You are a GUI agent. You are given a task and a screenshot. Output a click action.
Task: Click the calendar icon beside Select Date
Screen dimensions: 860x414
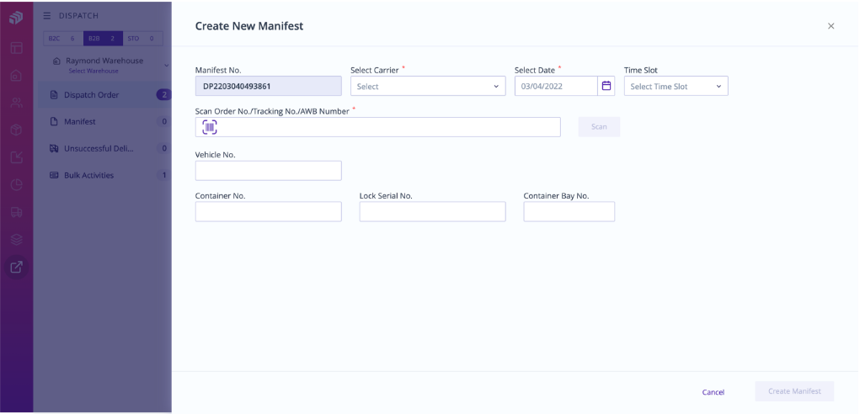[x=606, y=86]
